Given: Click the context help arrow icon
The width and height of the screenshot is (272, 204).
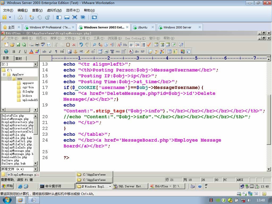Looking at the screenshot, I should pos(181,45).
